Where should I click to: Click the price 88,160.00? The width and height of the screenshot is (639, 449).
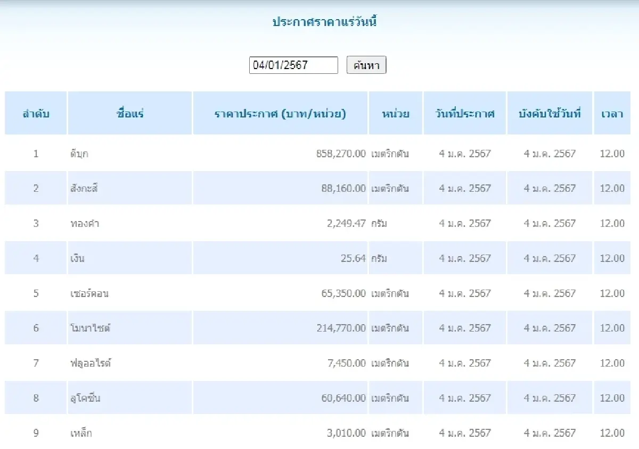343,188
